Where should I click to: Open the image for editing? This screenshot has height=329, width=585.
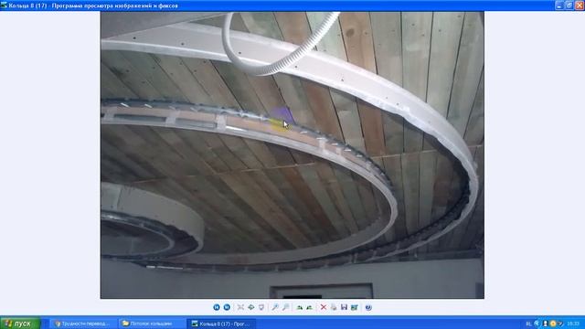tap(355, 307)
